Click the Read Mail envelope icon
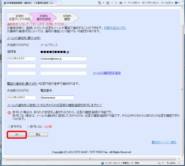The image size is (185, 166). (116, 3)
